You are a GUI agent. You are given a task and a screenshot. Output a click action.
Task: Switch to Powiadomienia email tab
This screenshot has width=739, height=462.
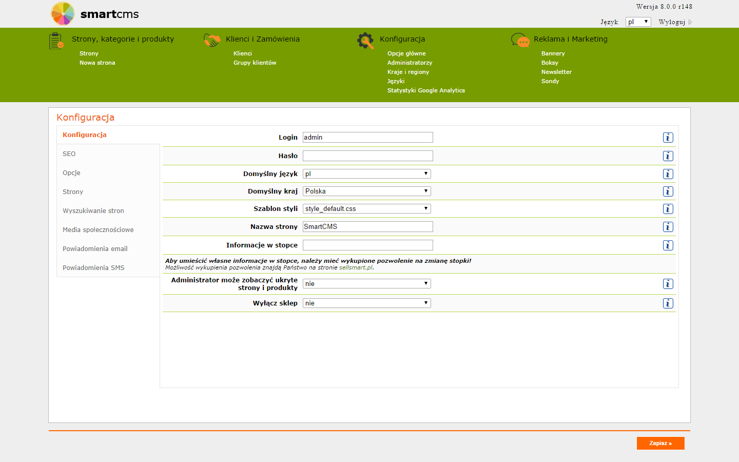108,249
